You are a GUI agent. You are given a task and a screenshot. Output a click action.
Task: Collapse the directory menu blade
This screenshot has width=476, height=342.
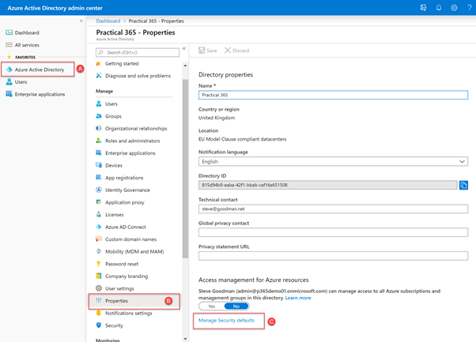pos(184,48)
